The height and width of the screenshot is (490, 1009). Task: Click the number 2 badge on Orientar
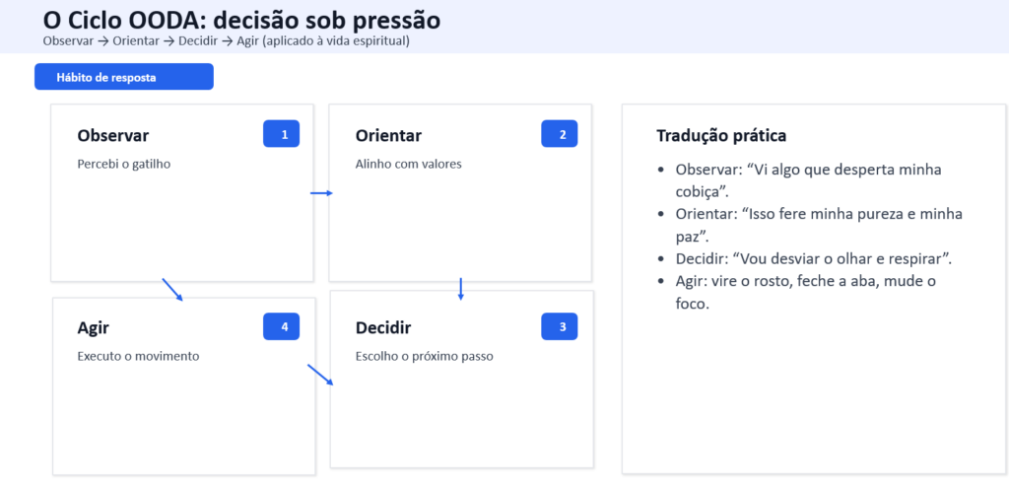[x=559, y=135]
